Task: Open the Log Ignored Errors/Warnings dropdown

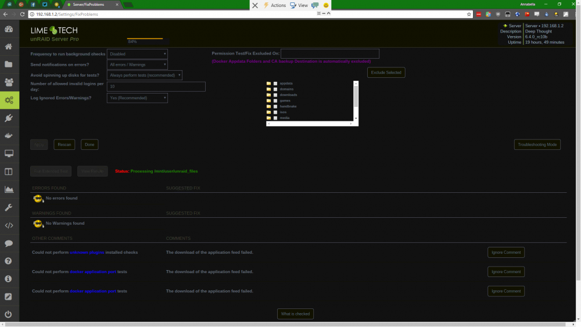Action: (x=137, y=98)
